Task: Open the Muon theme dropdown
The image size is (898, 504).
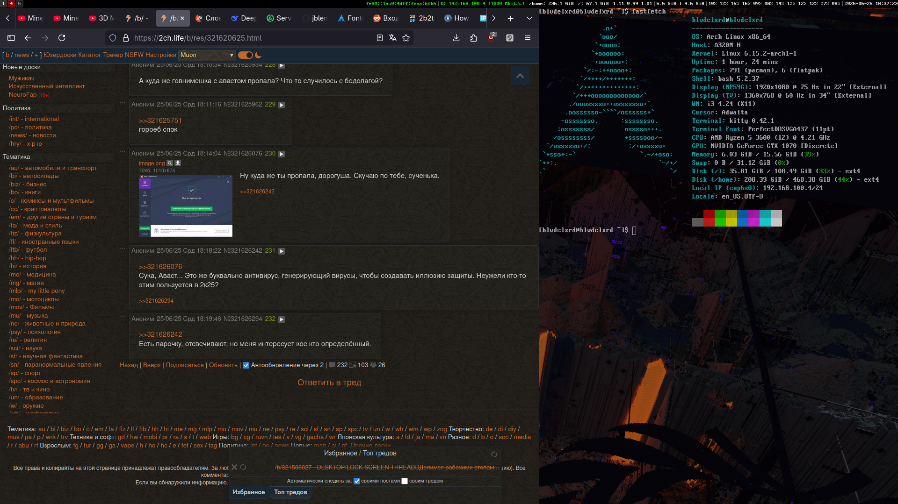Action: pyautogui.click(x=207, y=55)
